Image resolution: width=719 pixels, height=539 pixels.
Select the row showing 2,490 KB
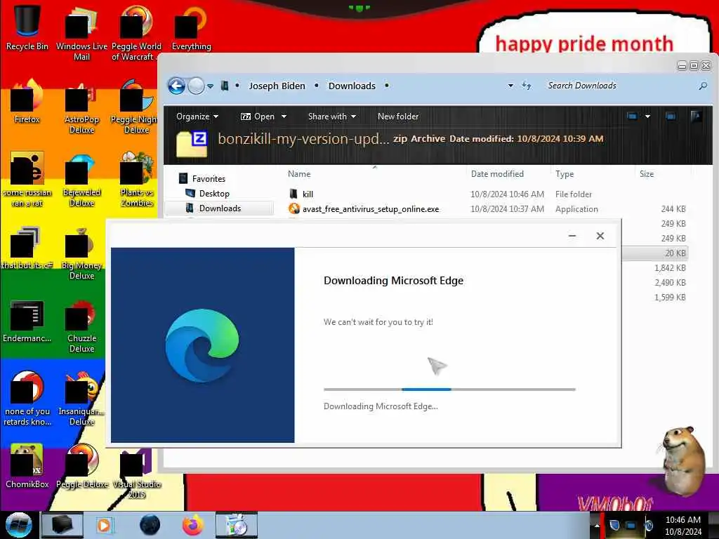pos(655,282)
